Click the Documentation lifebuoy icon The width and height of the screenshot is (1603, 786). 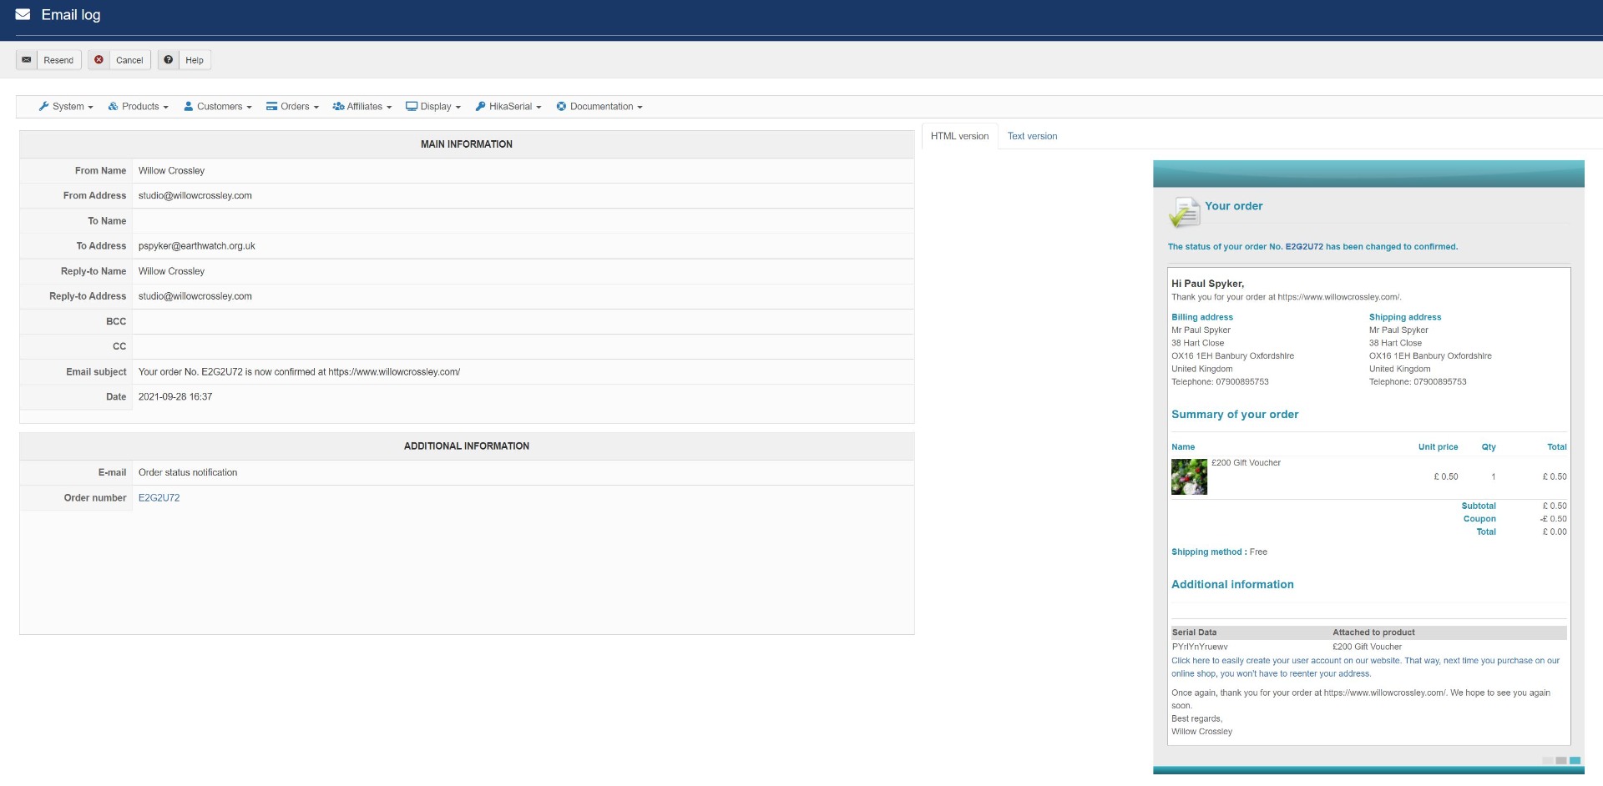pyautogui.click(x=561, y=106)
